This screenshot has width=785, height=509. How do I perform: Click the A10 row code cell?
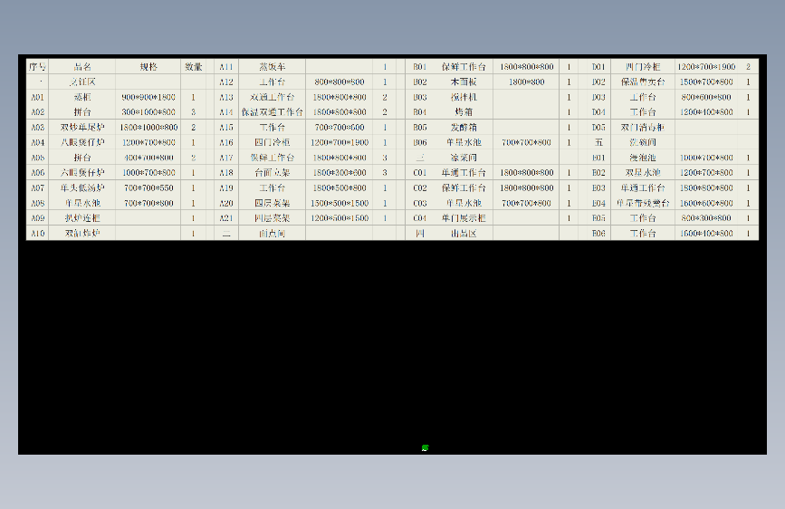coord(37,233)
